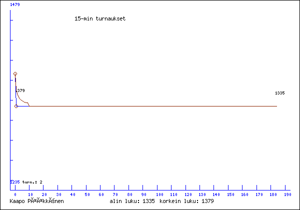Click the x-axis tick labeled 80
Screen dimensions: 300x210
click(x=129, y=194)
